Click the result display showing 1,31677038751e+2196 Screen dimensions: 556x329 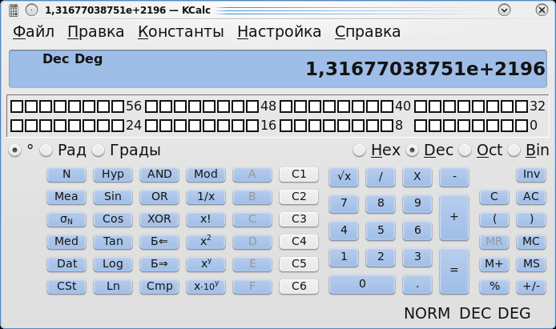(278, 69)
